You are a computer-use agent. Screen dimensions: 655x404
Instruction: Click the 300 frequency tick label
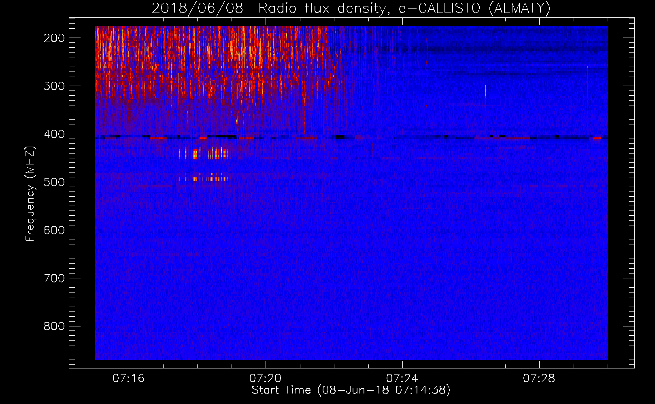click(54, 86)
